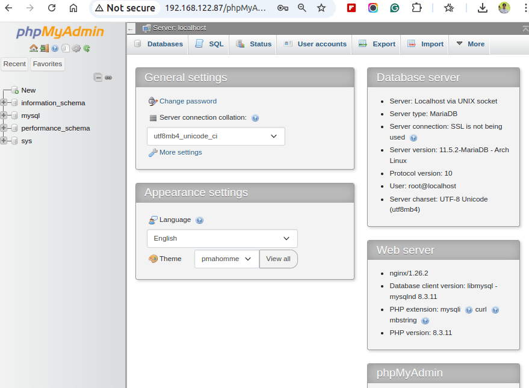Click the sys database icon in tree
The height and width of the screenshot is (388, 529).
coord(14,141)
